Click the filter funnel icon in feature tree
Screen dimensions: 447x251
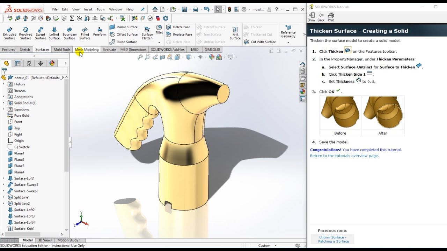(x=5, y=71)
